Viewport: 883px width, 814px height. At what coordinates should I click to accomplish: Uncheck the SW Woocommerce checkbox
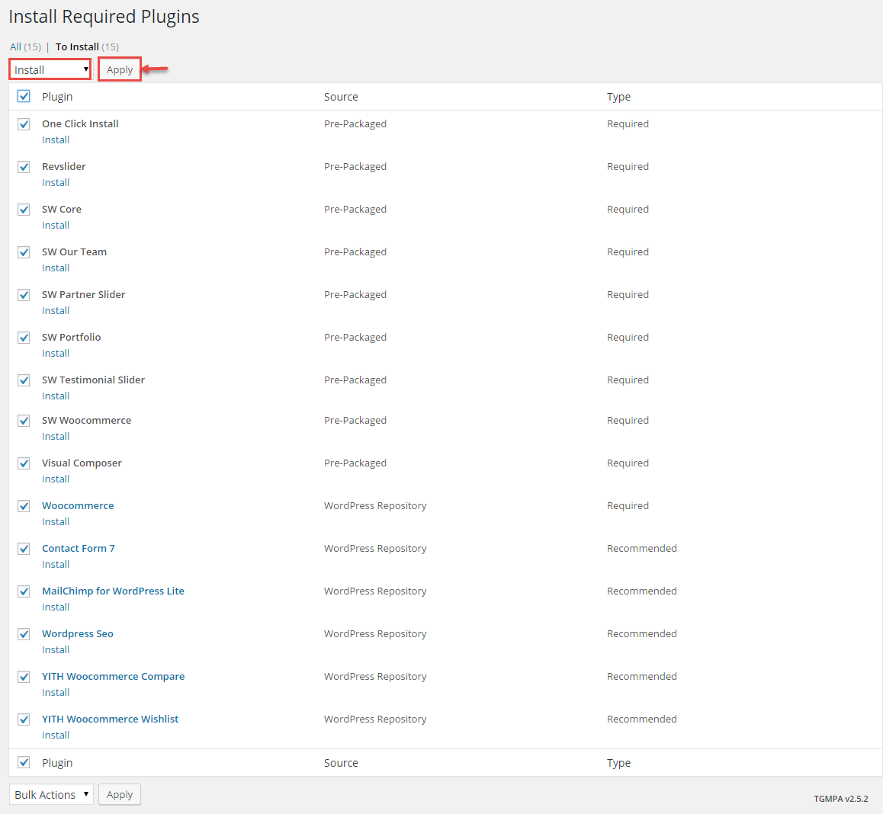[24, 421]
